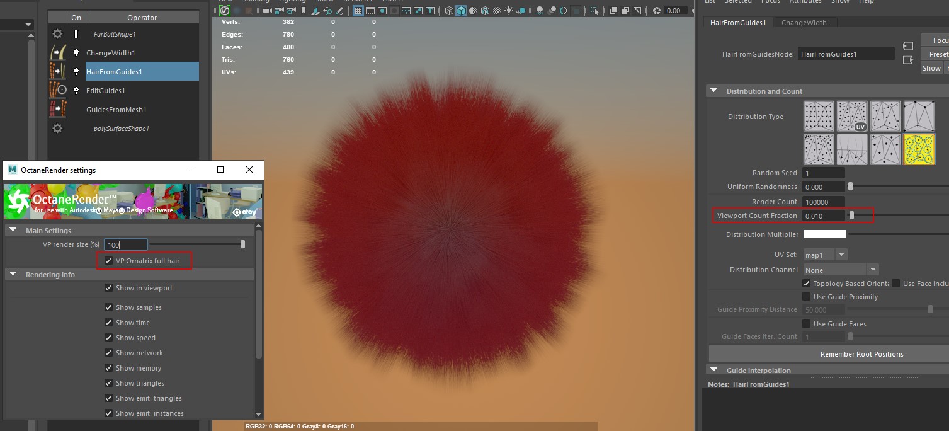Click the green-outlined icon in viewport toolbar
Image resolution: width=949 pixels, height=431 pixels.
click(x=225, y=11)
